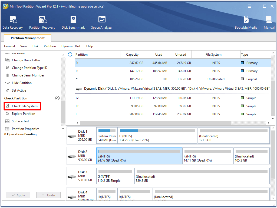Select E:(NTFS) block on Disk 2

pos(139,156)
